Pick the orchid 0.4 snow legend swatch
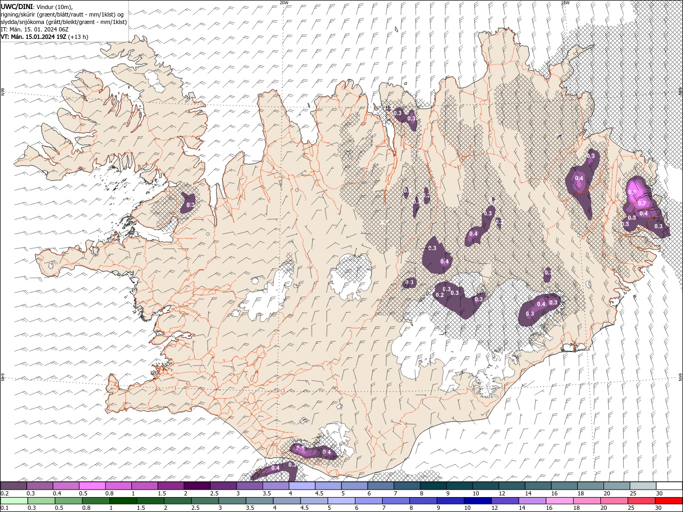Image resolution: width=683 pixels, height=512 pixels. (x=66, y=486)
